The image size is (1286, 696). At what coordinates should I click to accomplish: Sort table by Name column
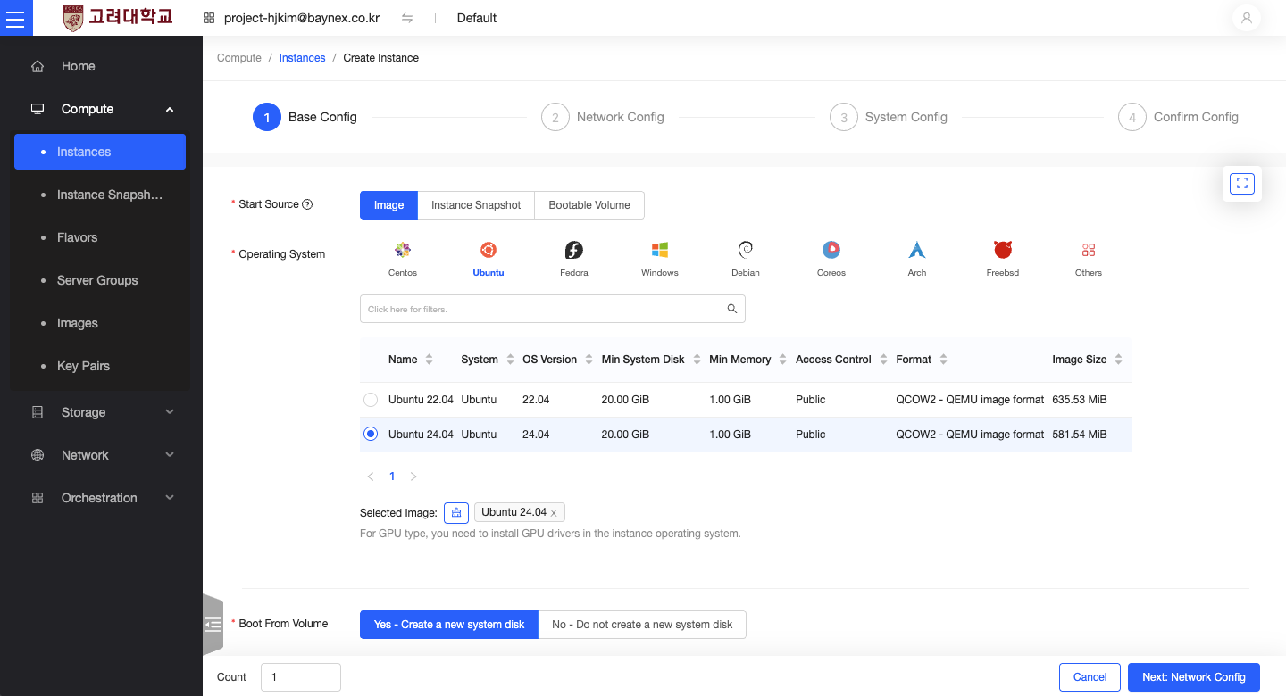429,360
